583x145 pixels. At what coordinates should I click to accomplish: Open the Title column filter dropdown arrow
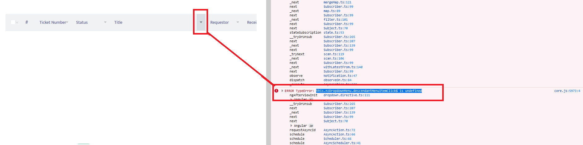click(201, 22)
